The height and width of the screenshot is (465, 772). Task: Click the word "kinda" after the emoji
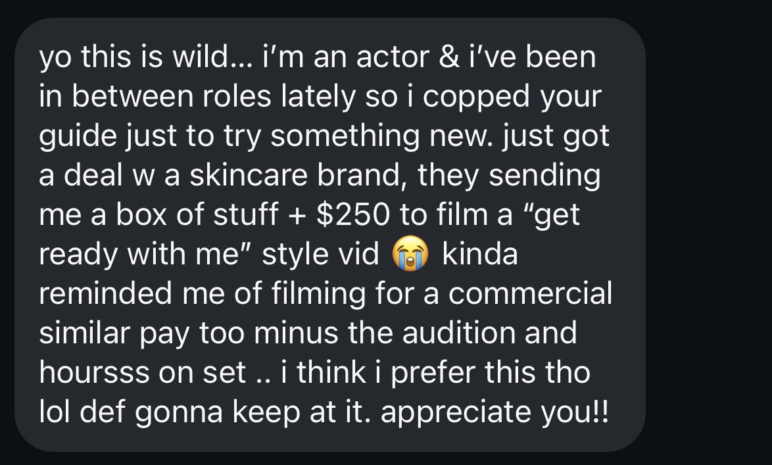[479, 254]
